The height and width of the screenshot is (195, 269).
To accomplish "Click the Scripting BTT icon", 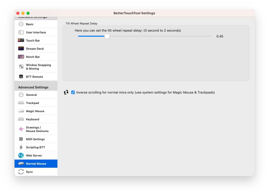I will pyautogui.click(x=21, y=147).
